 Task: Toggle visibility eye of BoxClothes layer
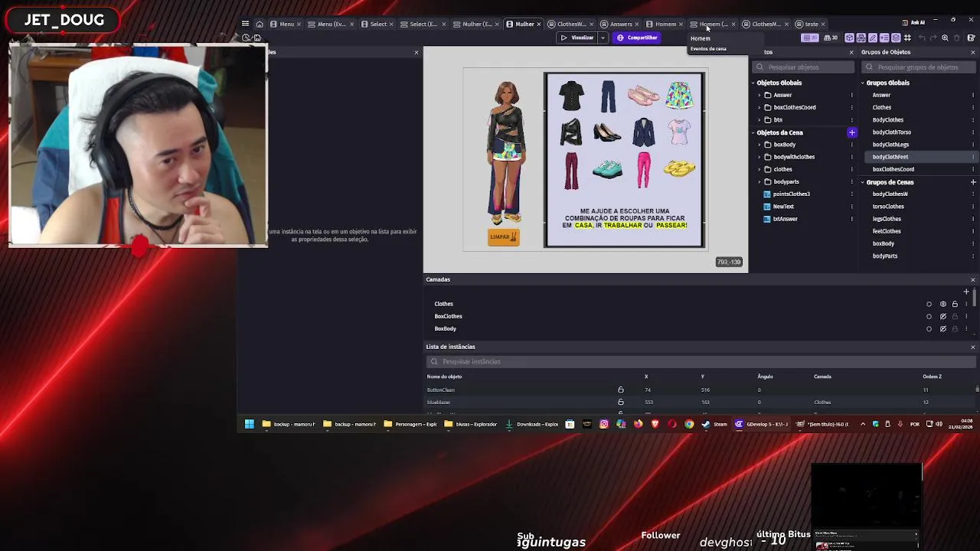(943, 316)
